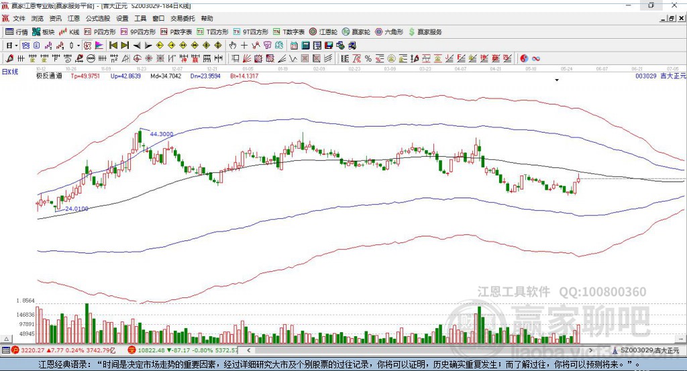The image size is (687, 371).
Task: Click the 极反通道 indicator name
Action: [49, 76]
